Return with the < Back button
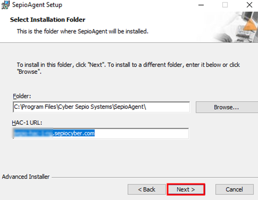Image resolution: width=258 pixels, height=200 pixels. click(147, 189)
